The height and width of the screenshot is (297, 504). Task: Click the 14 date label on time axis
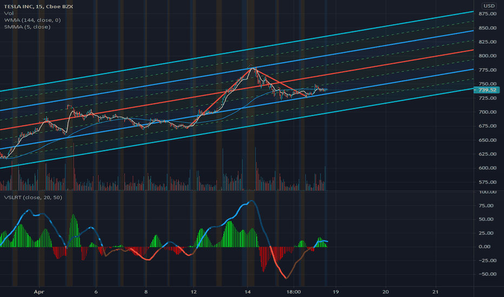click(x=247, y=292)
